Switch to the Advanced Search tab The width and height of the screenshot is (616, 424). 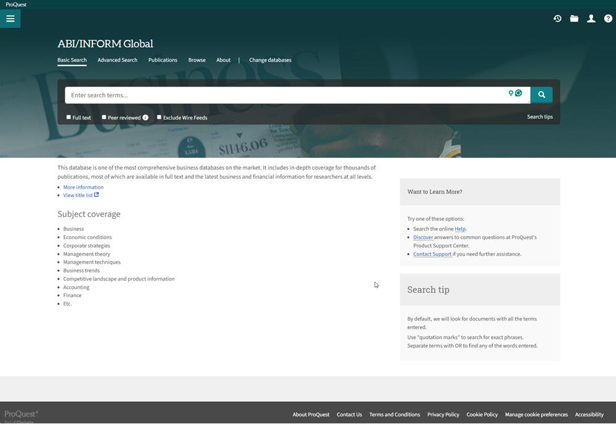[x=117, y=60]
